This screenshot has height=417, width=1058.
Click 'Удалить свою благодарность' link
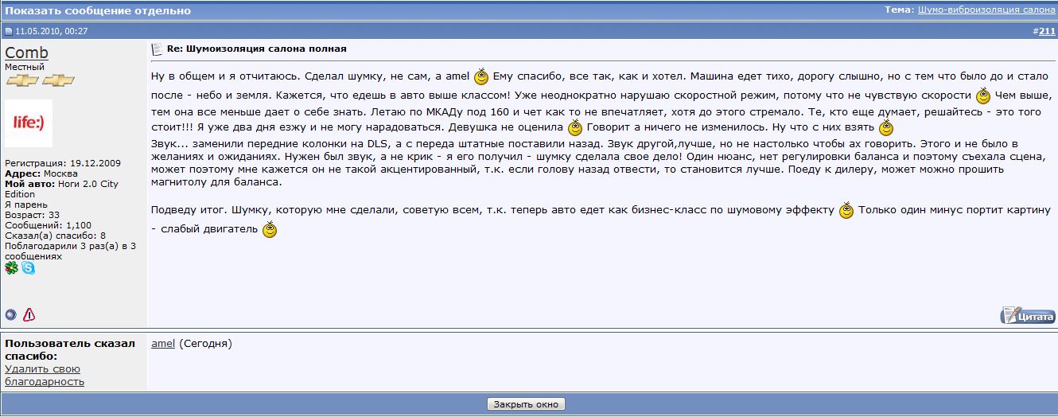[45, 376]
